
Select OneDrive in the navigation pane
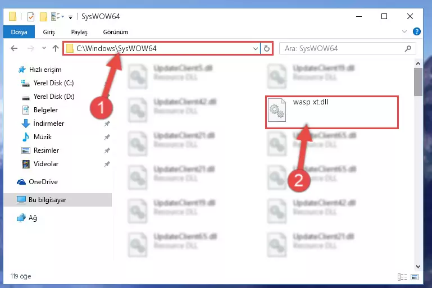37,182
